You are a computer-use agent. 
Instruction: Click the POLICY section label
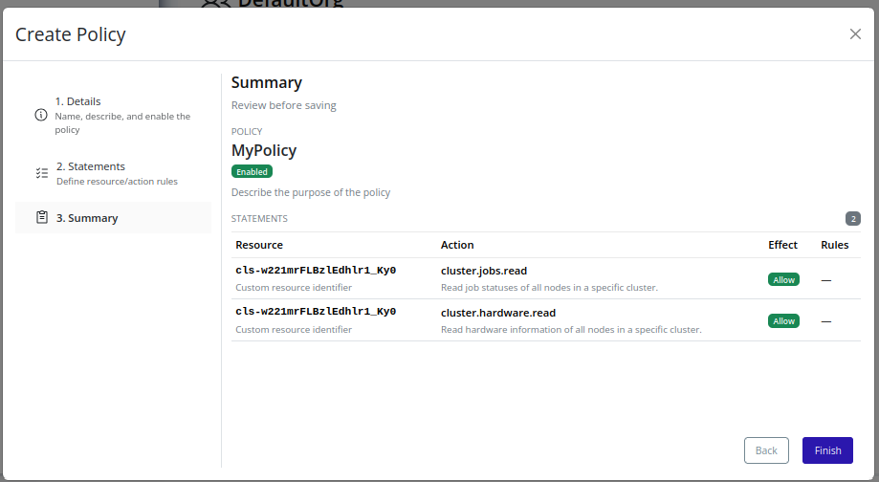click(x=247, y=132)
